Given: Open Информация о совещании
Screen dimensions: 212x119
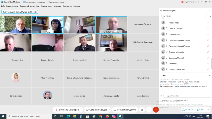Looking at the screenshot, I should click(x=34, y=2).
